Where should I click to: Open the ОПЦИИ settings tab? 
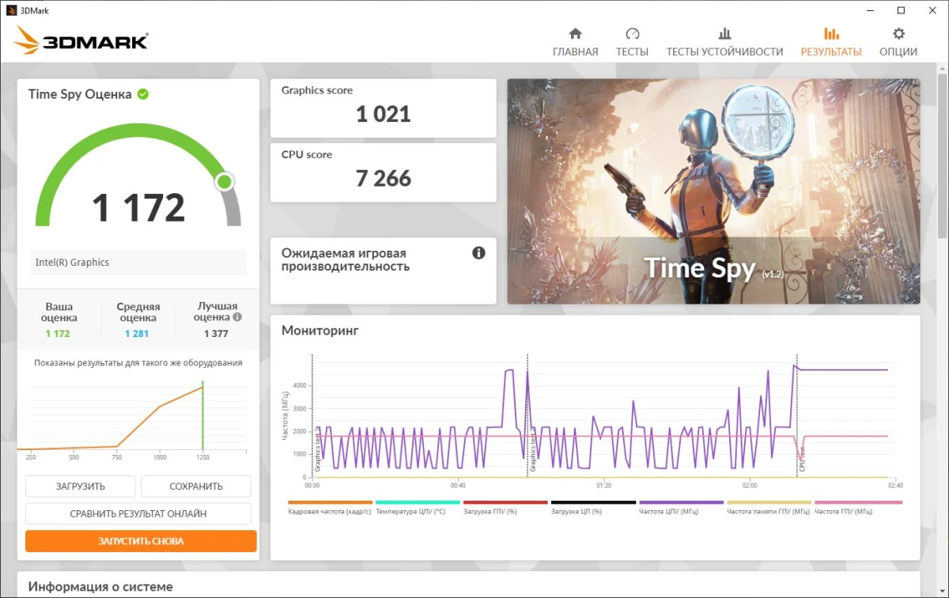point(898,43)
